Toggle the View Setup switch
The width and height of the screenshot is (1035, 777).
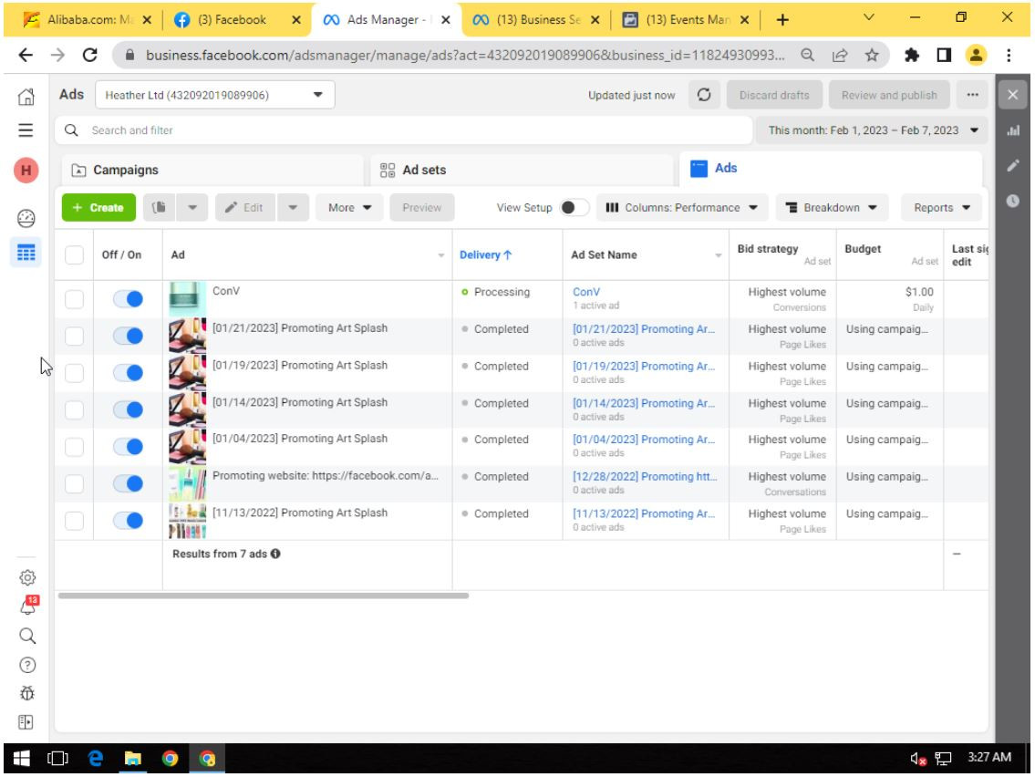(574, 207)
